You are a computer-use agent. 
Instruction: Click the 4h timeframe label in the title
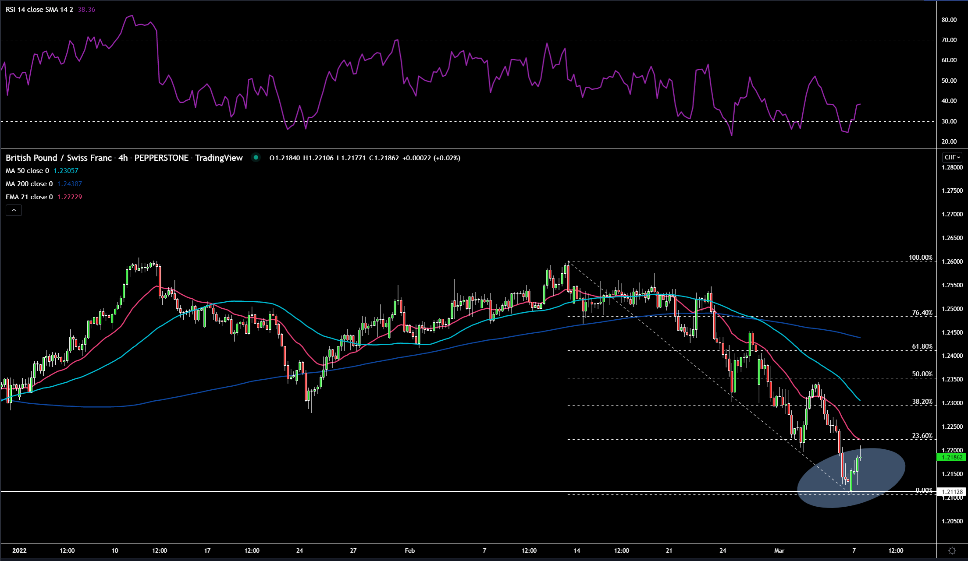coord(123,158)
